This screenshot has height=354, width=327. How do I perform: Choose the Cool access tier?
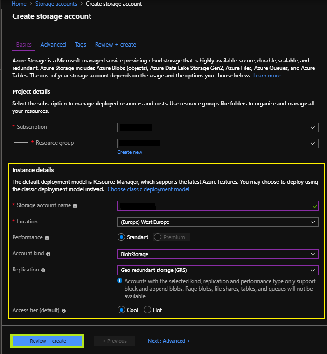click(121, 310)
